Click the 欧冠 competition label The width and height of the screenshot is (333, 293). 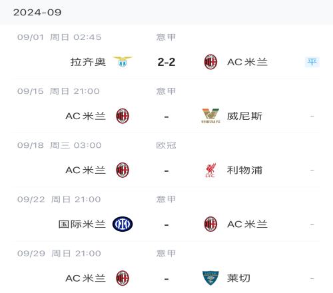coord(166,145)
